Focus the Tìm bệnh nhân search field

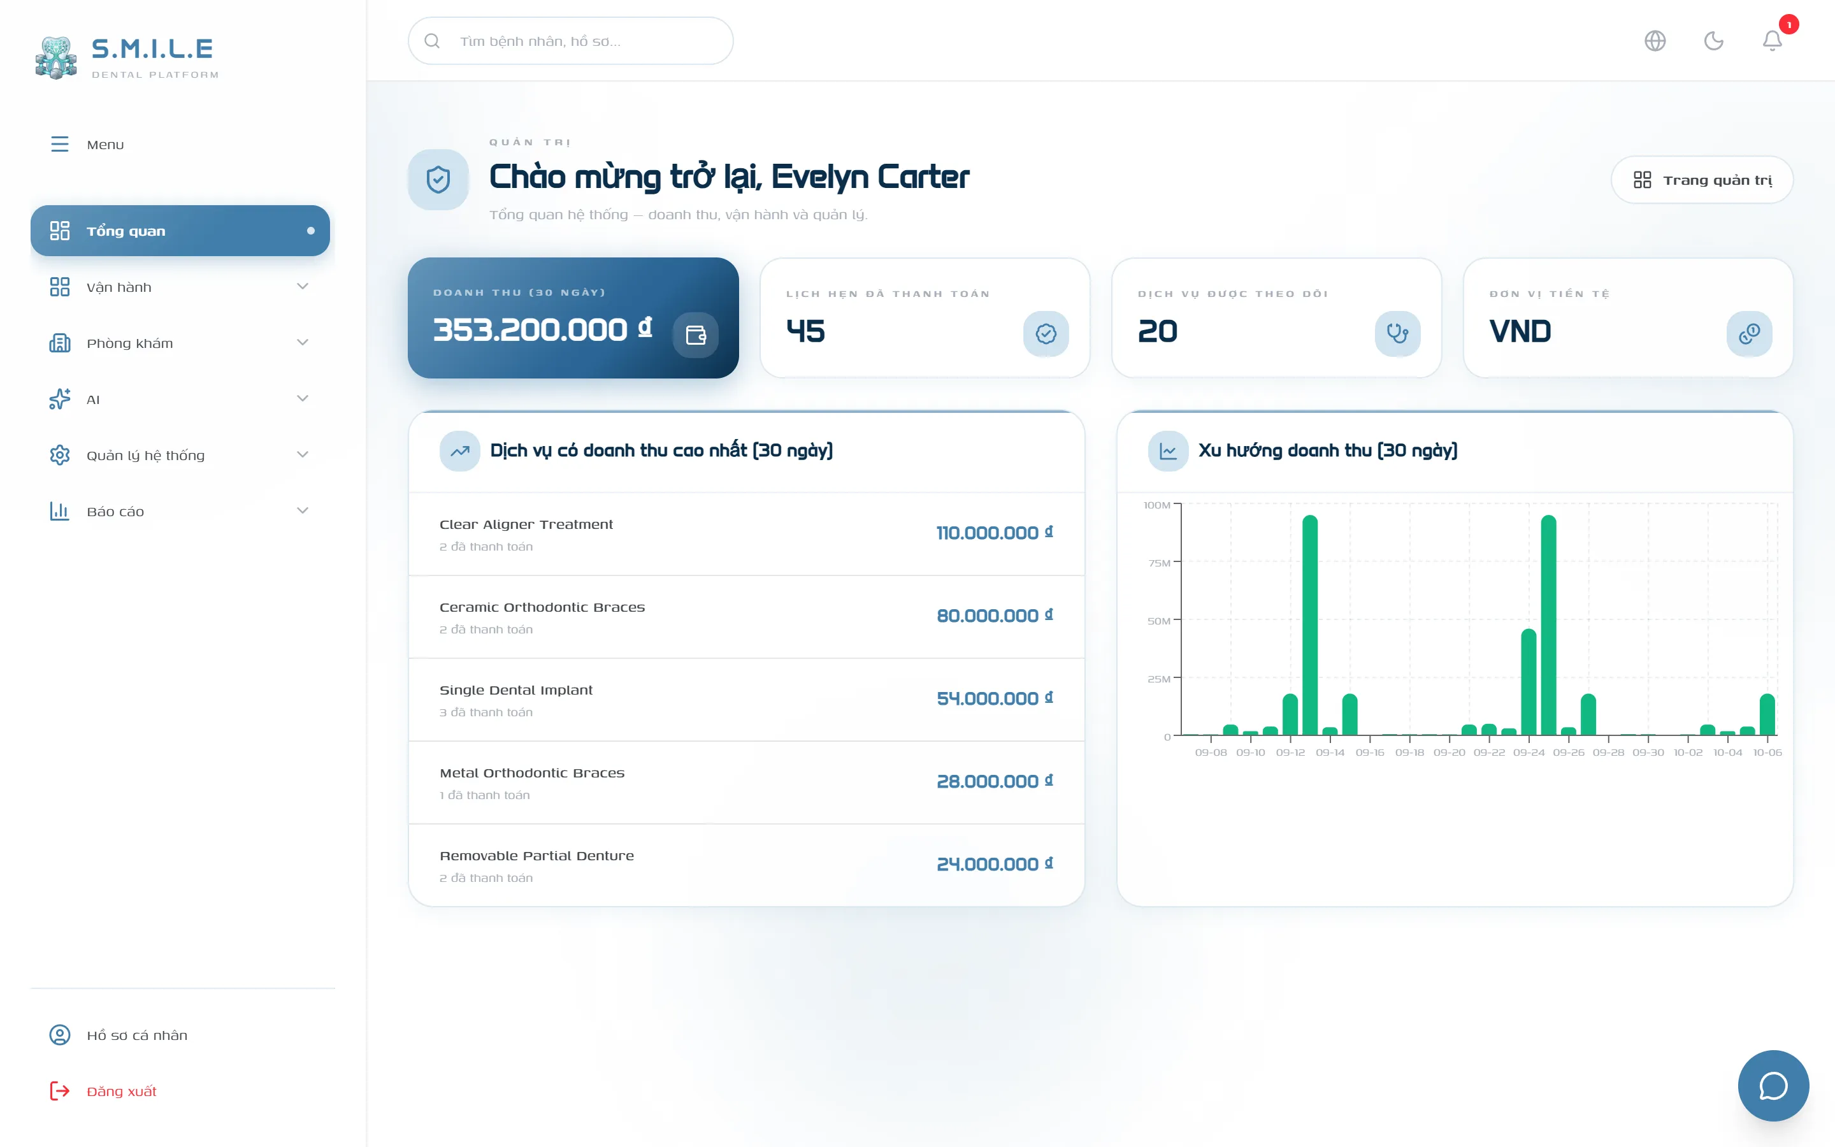570,41
